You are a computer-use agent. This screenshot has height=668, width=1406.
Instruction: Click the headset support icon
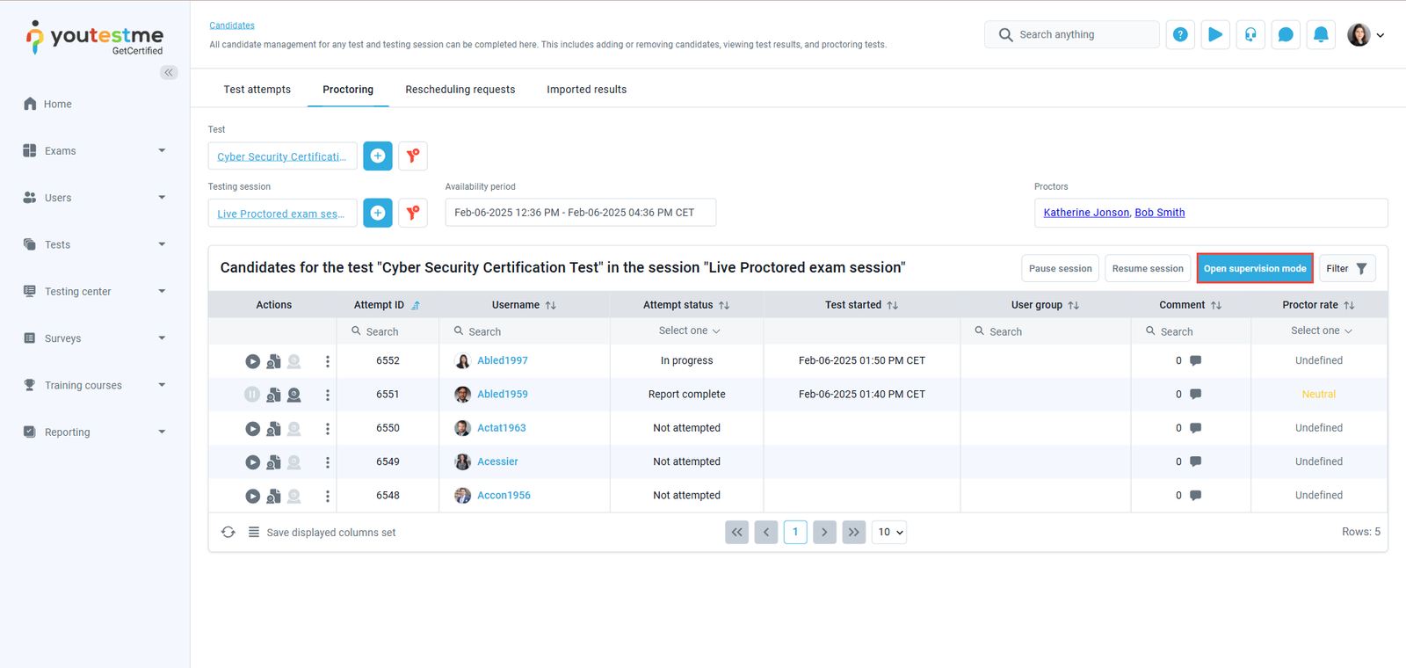click(x=1250, y=35)
